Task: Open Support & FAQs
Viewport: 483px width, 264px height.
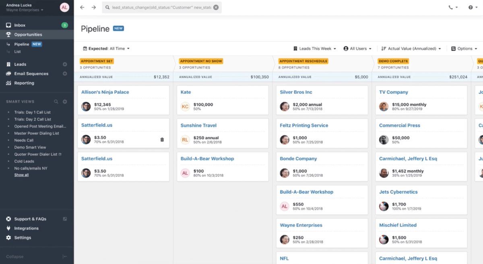Action: click(30, 219)
